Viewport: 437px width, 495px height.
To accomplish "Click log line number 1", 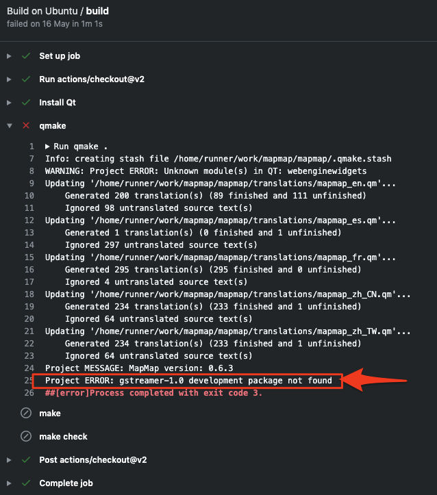I will tap(32, 147).
